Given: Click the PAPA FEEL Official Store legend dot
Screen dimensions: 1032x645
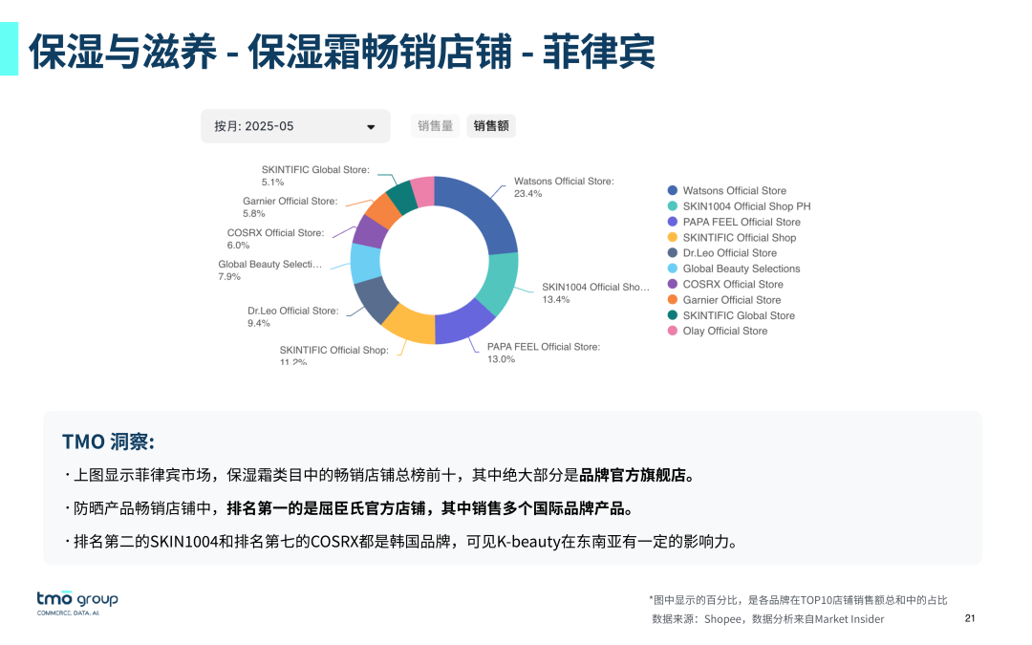Looking at the screenshot, I should click(672, 222).
